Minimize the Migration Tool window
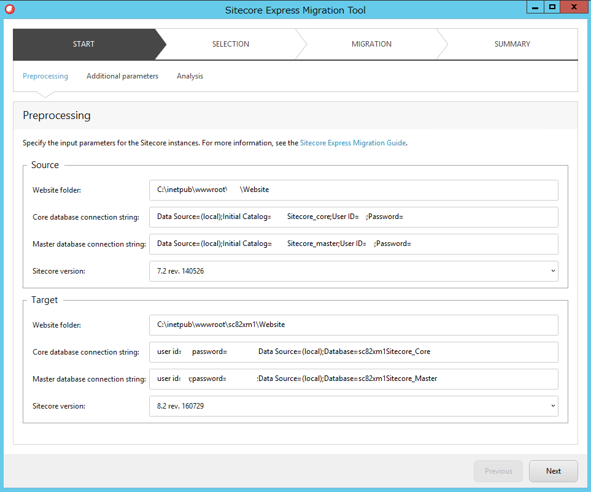Image resolution: width=591 pixels, height=492 pixels. [535, 7]
